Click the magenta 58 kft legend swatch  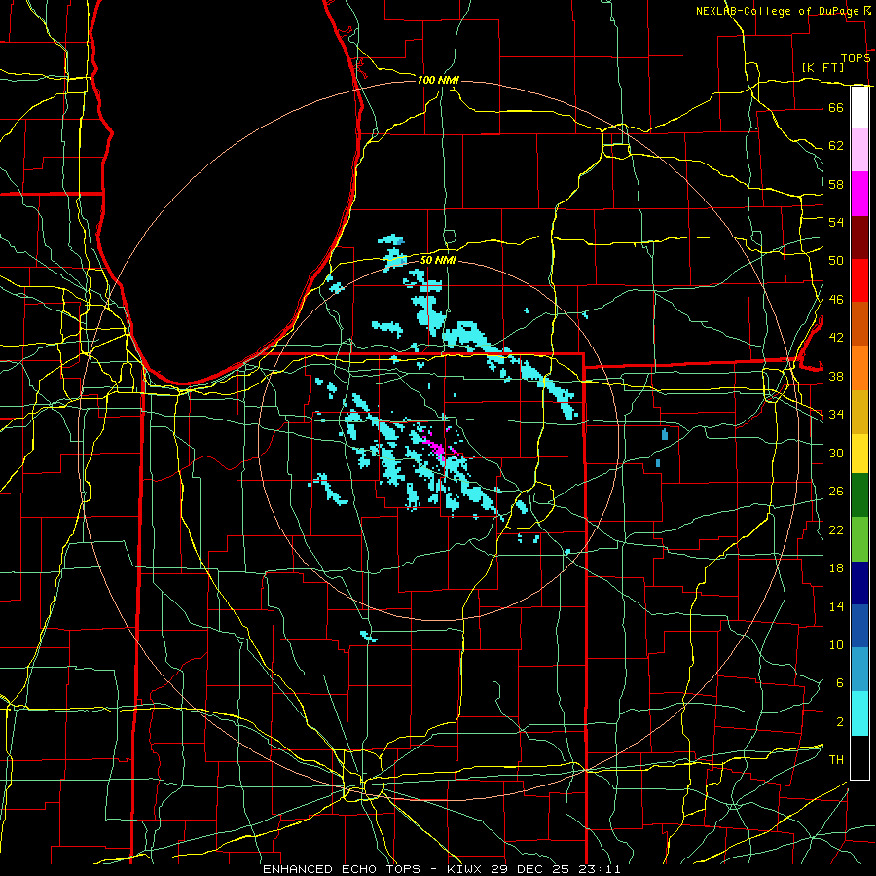859,194
